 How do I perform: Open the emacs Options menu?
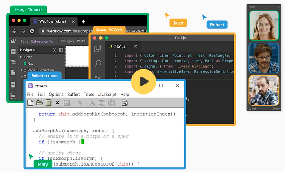(56, 95)
